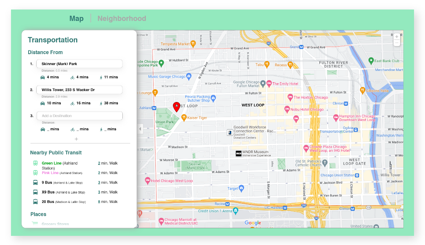
Task: Click the 9 Bus icon
Action: point(35,182)
